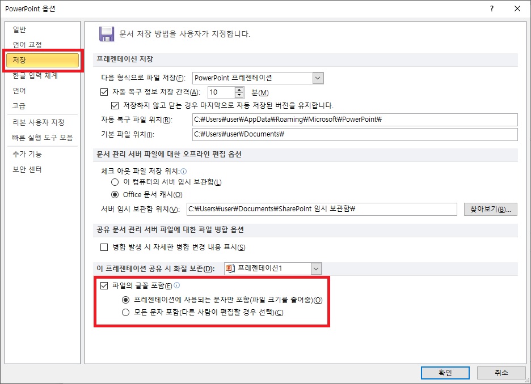The height and width of the screenshot is (384, 531).
Task: Select 모든 문자 포함 radio option
Action: (x=125, y=312)
